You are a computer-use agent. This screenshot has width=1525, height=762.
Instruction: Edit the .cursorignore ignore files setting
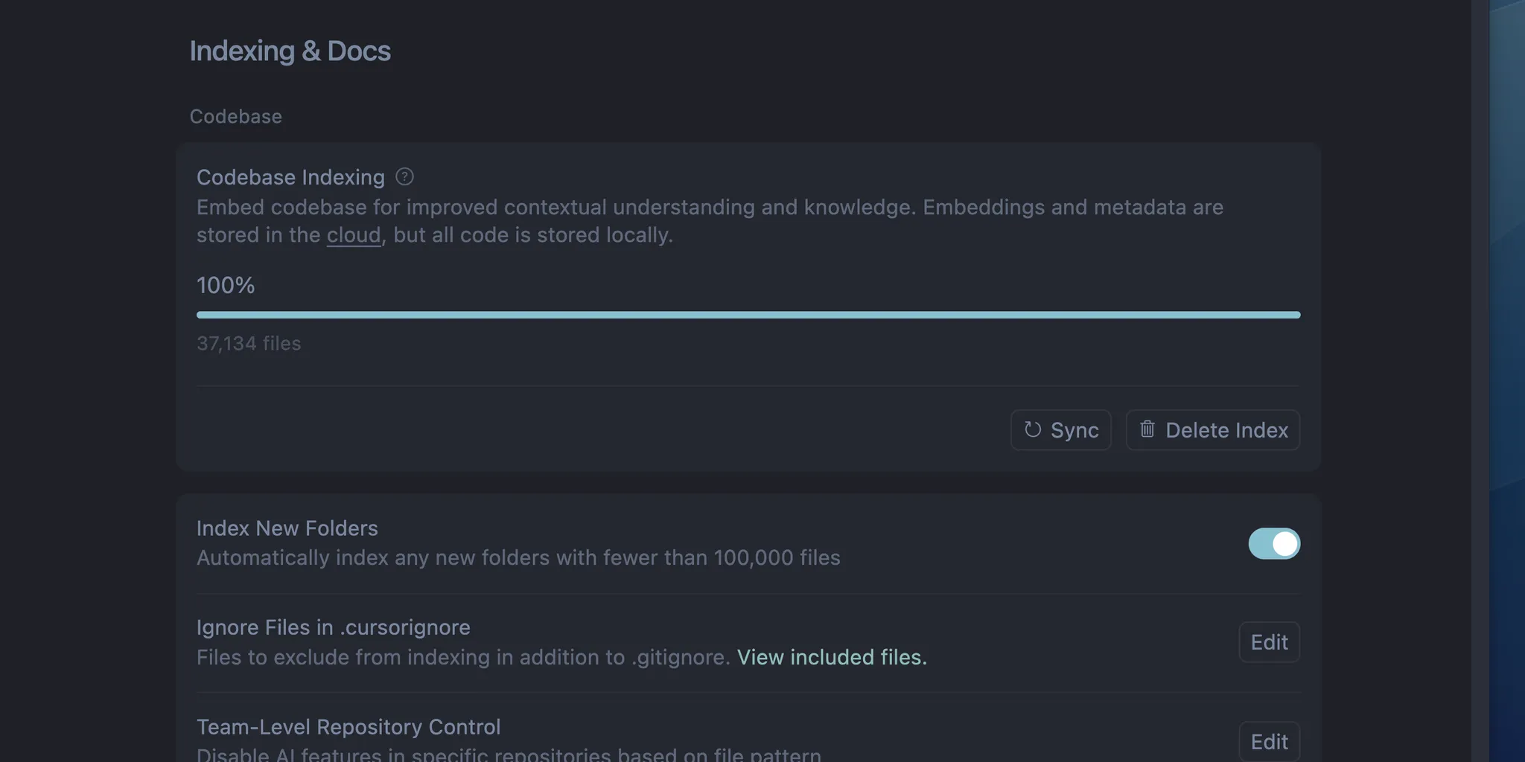tap(1270, 642)
